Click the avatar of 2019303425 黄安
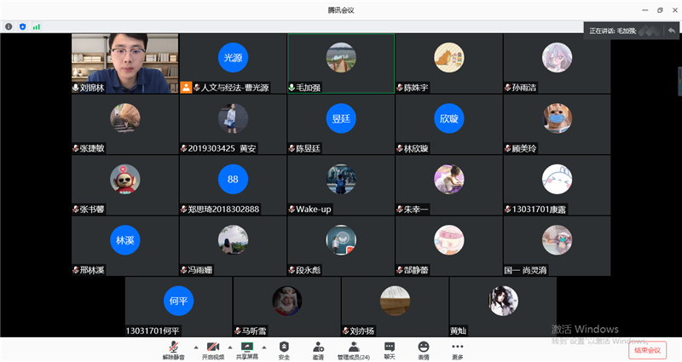682x362 pixels. pyautogui.click(x=233, y=118)
